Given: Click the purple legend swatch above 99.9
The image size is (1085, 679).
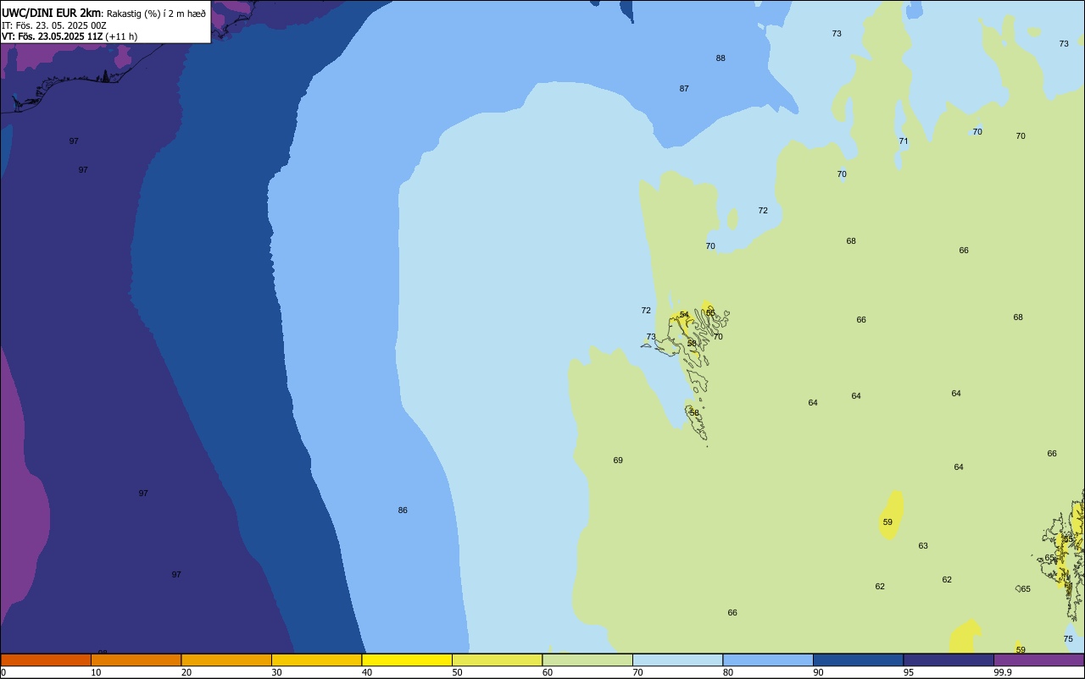Looking at the screenshot, I should coord(1038,660).
